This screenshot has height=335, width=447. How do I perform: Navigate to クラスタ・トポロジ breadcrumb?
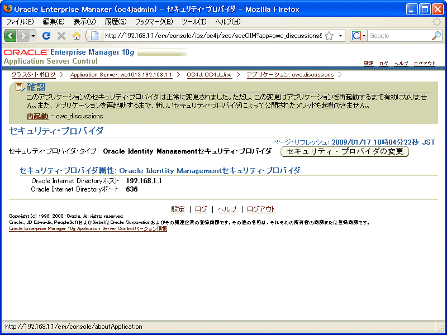pos(34,75)
